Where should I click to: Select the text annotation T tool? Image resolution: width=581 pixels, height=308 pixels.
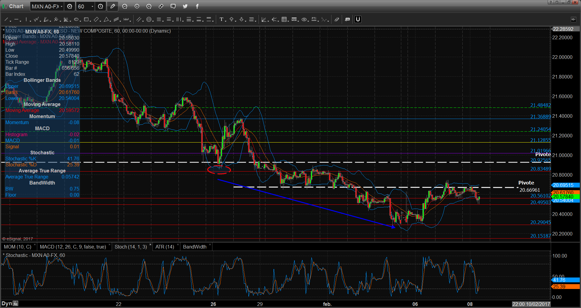click(221, 20)
